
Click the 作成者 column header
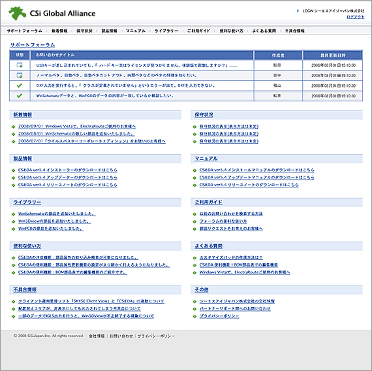coord(278,56)
